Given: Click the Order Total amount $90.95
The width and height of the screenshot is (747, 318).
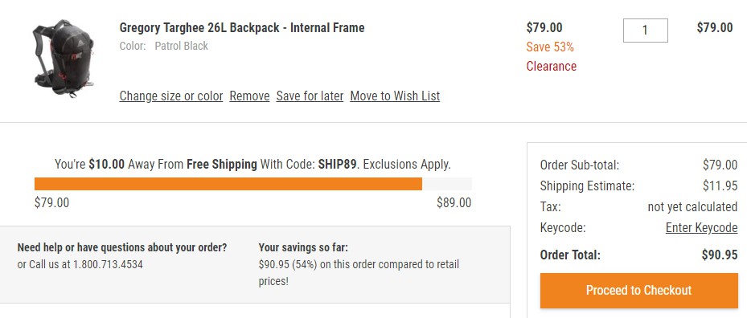Looking at the screenshot, I should (x=720, y=255).
